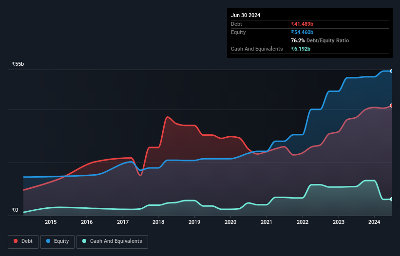
Task: Click the blue Equity legend dot
Action: tap(48, 241)
